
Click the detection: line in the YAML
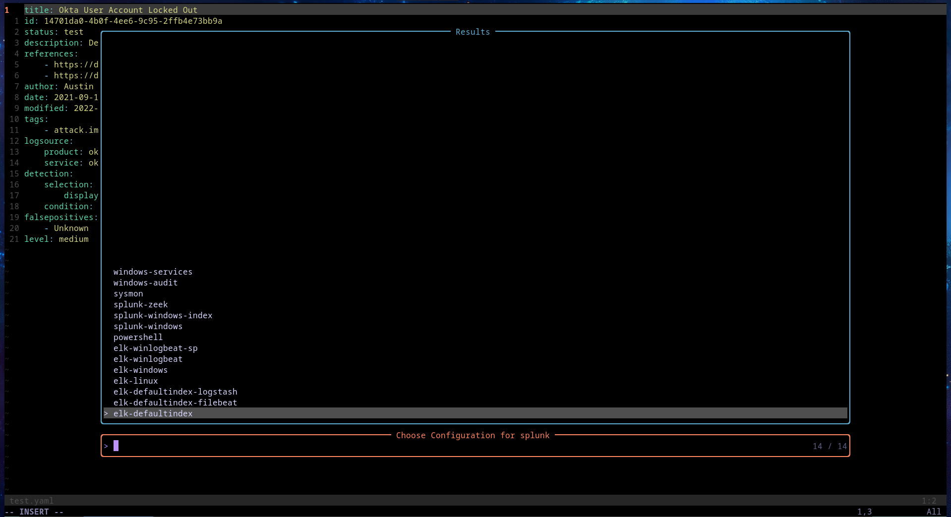(x=49, y=173)
